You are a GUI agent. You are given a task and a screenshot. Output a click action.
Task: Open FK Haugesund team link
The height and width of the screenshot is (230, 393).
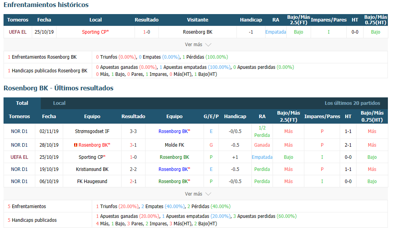[x=92, y=181]
